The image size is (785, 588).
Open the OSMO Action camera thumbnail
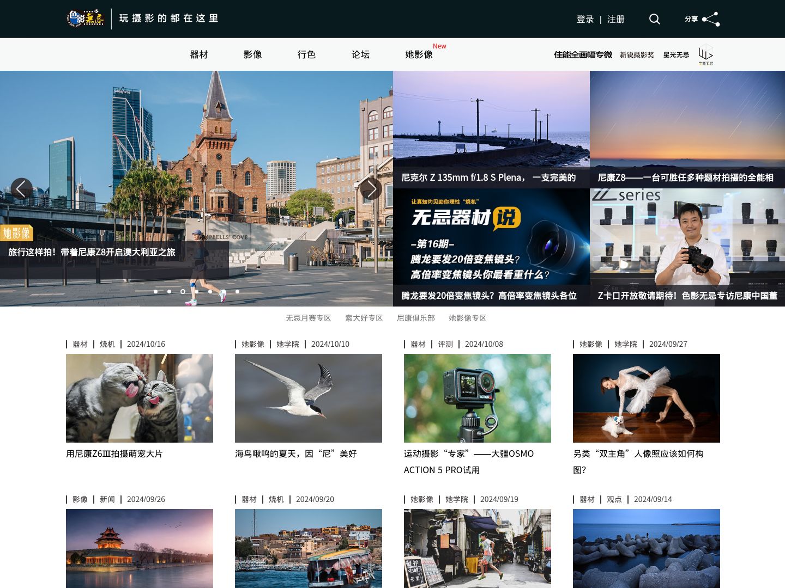pyautogui.click(x=478, y=398)
